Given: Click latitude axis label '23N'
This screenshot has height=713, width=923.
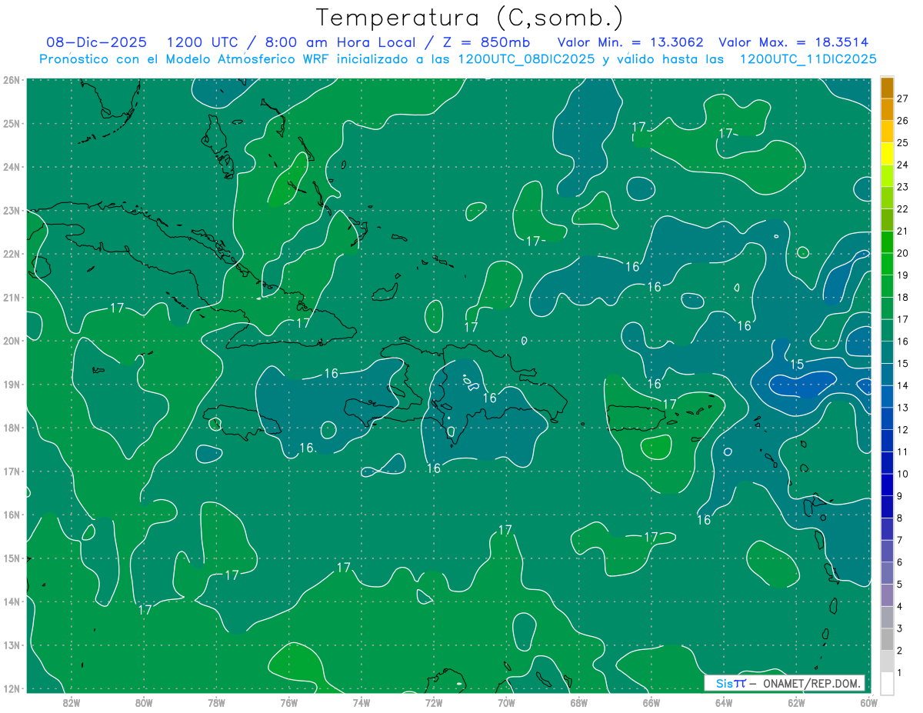Looking at the screenshot, I should pyautogui.click(x=11, y=211).
